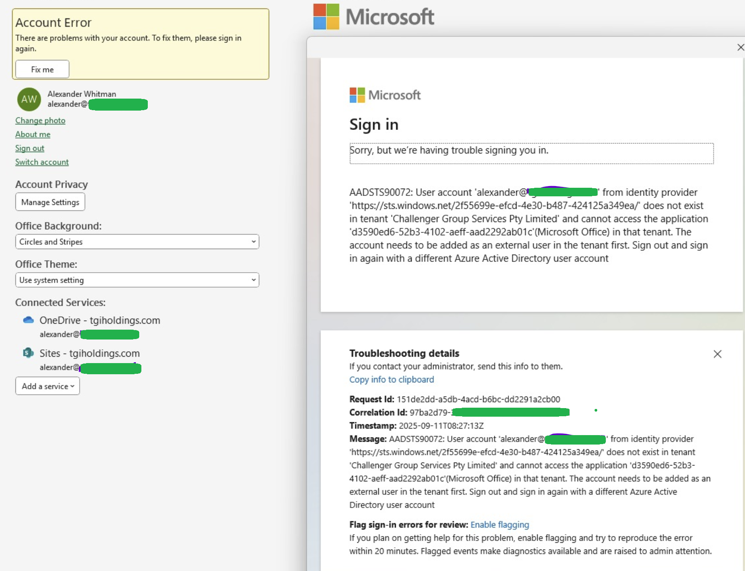
Task: Select the trouble signing in message field
Action: coord(531,153)
